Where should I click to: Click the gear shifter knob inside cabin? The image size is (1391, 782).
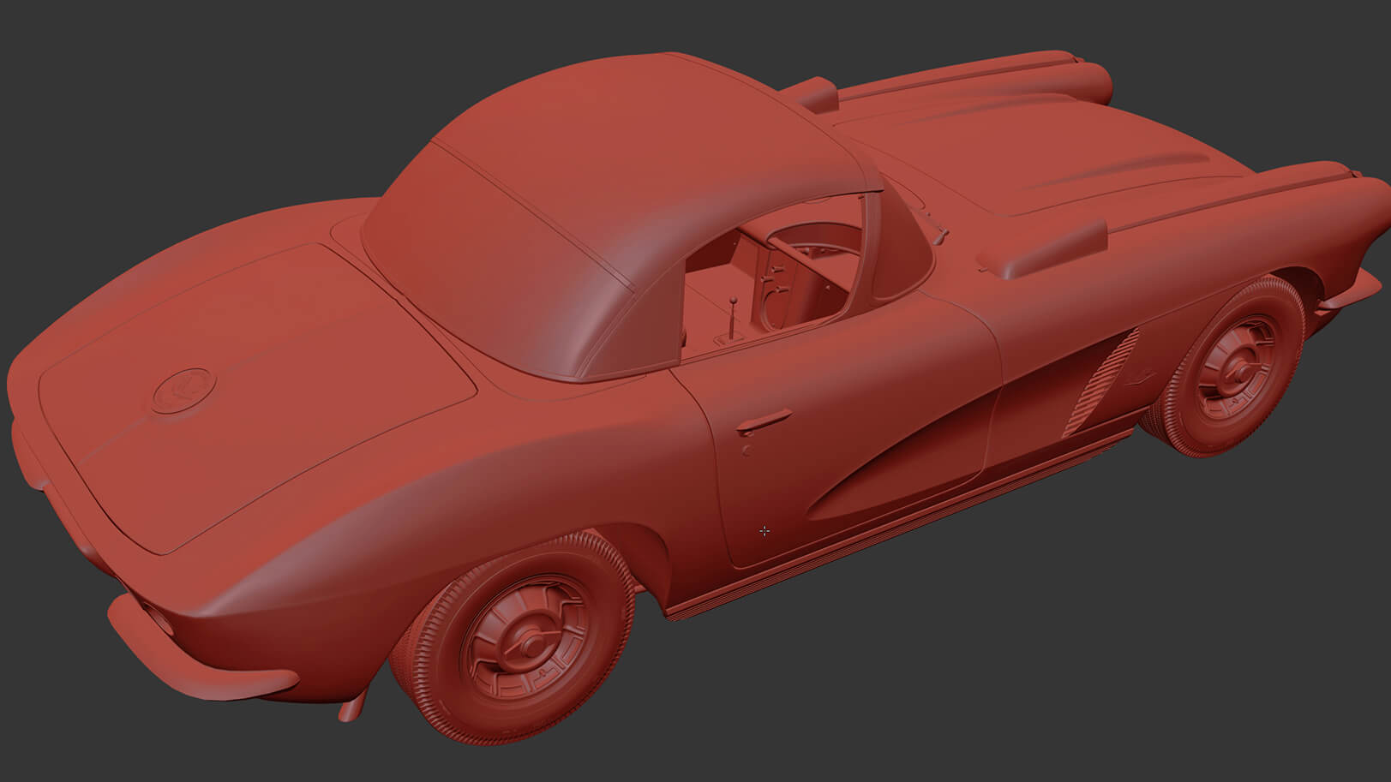coord(733,300)
